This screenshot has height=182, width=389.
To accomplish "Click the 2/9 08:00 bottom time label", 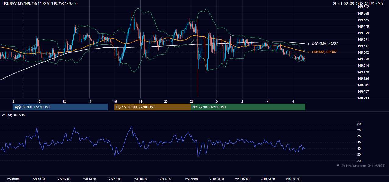I will click(x=13, y=179).
